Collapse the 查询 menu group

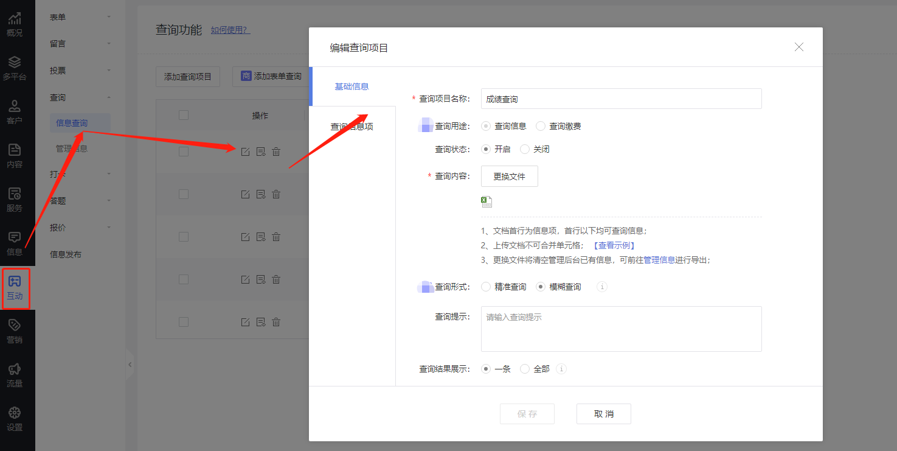(80, 97)
